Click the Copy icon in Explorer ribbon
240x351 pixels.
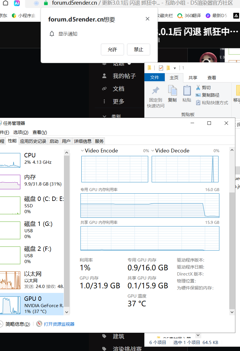click(x=172, y=91)
